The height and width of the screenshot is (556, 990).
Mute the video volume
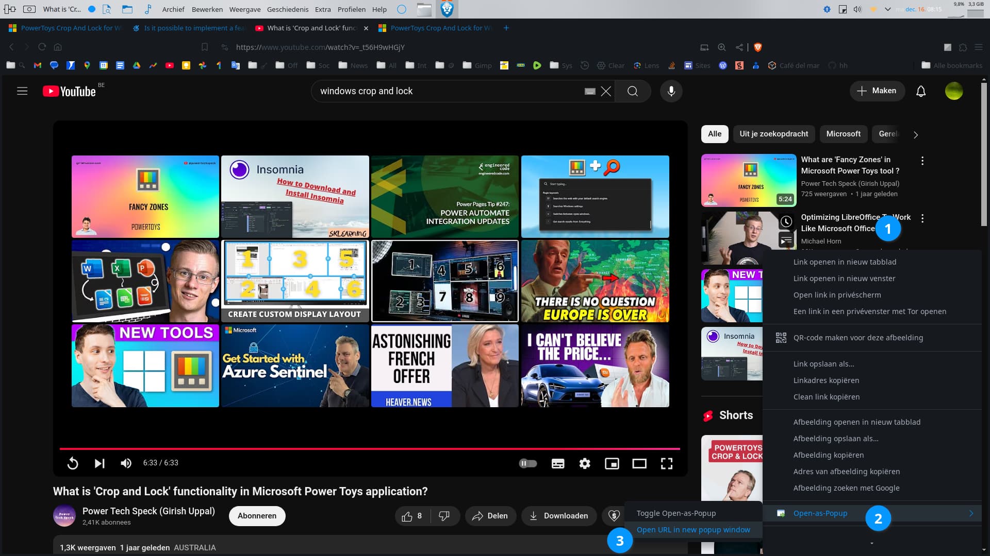[126, 463]
